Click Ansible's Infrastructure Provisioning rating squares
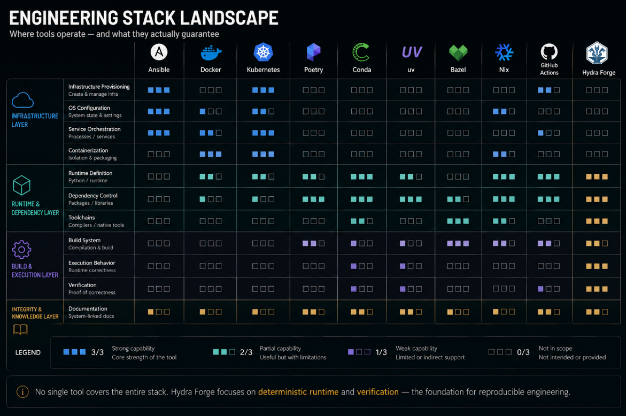 [x=159, y=90]
